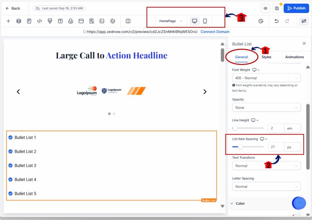Open the layers stack icon
The width and height of the screenshot is (312, 220).
click(x=19, y=21)
